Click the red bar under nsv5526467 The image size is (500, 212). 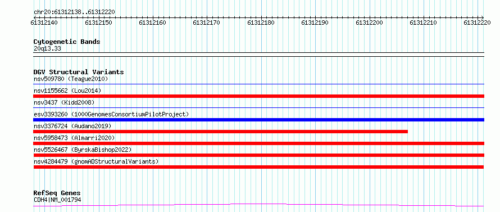tap(258, 155)
